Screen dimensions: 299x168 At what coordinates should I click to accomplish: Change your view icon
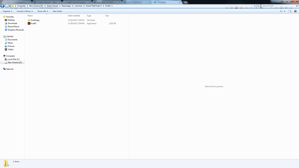281,11
